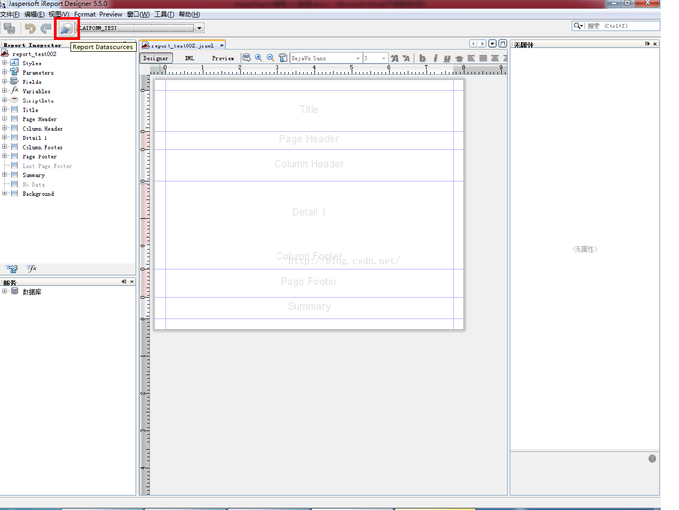
Task: Select the report_test002.jrxml document tab
Action: pos(182,45)
